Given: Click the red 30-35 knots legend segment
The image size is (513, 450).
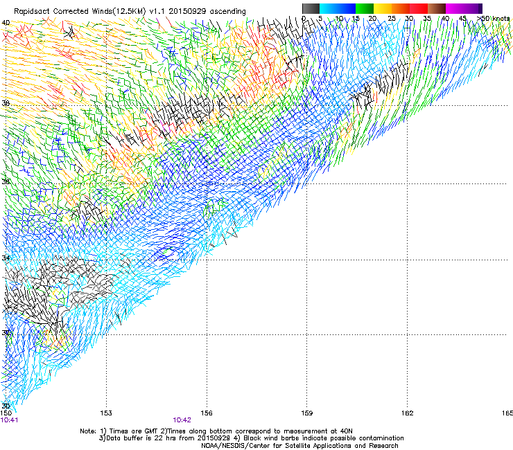Looking at the screenshot, I should point(419,8).
